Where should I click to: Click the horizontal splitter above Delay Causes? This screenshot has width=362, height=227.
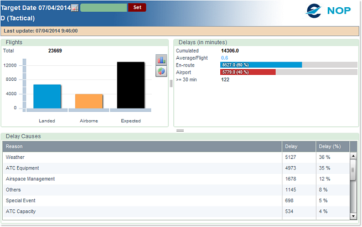[180, 130]
